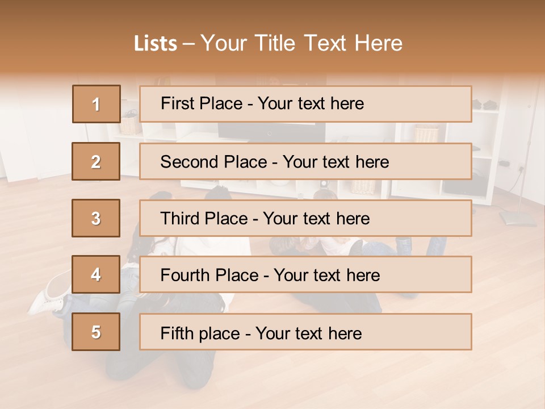Click the word First in the top bar
Image resolution: width=545 pixels, height=409 pixels.
click(x=178, y=103)
